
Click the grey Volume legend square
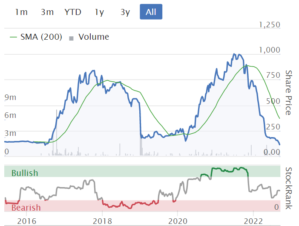pyautogui.click(x=71, y=38)
